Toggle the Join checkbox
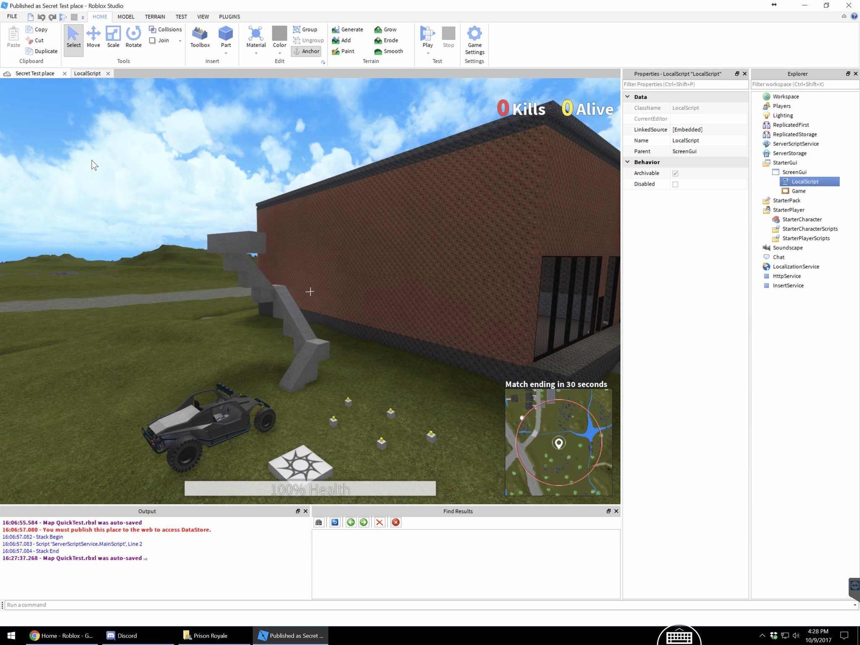This screenshot has width=860, height=645. coord(152,40)
